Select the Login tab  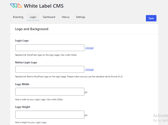tap(33, 17)
